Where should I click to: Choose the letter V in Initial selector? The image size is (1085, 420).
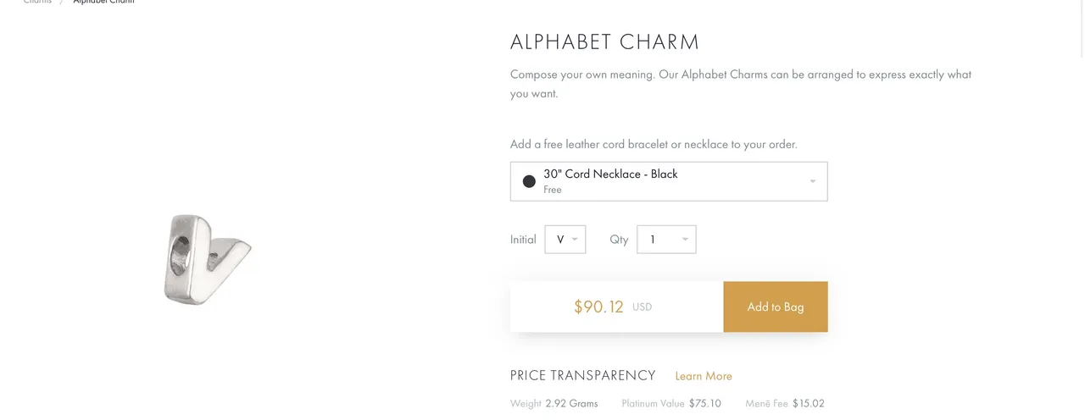point(560,240)
